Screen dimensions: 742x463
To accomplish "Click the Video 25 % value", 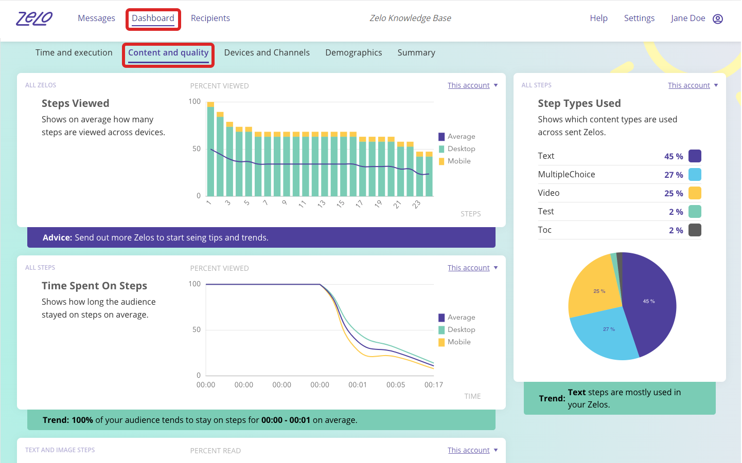I will point(674,193).
